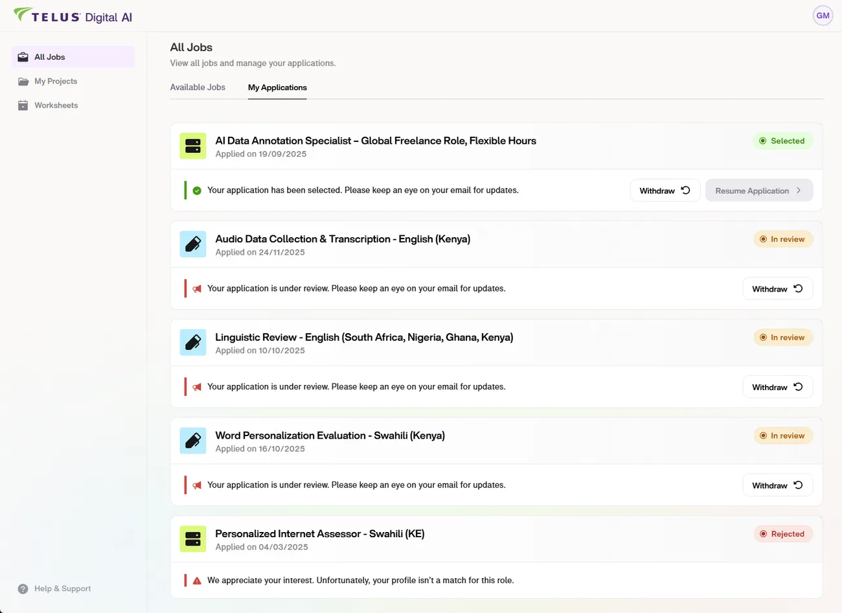This screenshot has width=842, height=613.
Task: Click 'Applied on 10/10/2025' text
Action: pyautogui.click(x=260, y=351)
